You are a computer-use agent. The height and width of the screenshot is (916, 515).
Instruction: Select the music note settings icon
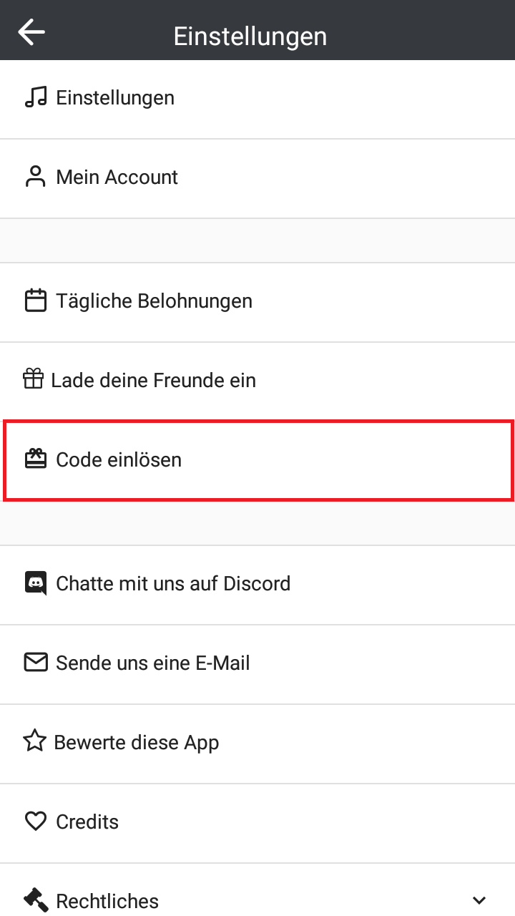click(34, 97)
